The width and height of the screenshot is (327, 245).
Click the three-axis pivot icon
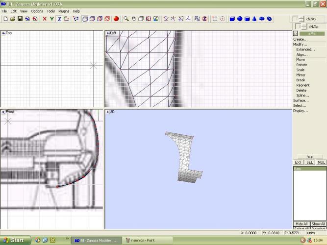(188, 19)
